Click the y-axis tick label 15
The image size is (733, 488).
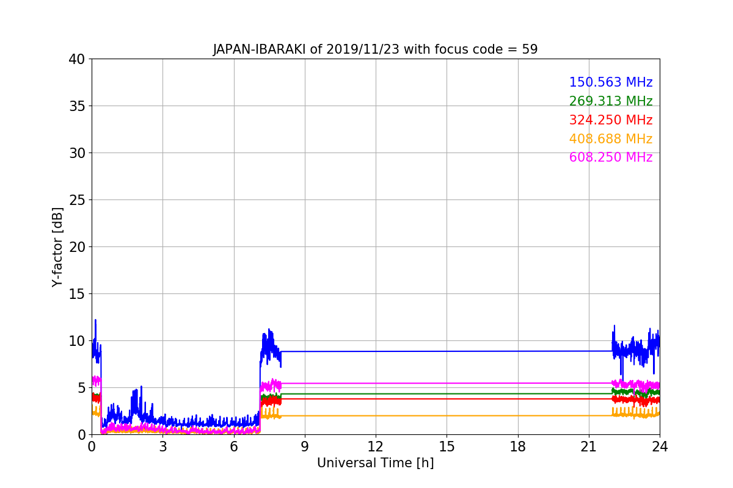(77, 294)
